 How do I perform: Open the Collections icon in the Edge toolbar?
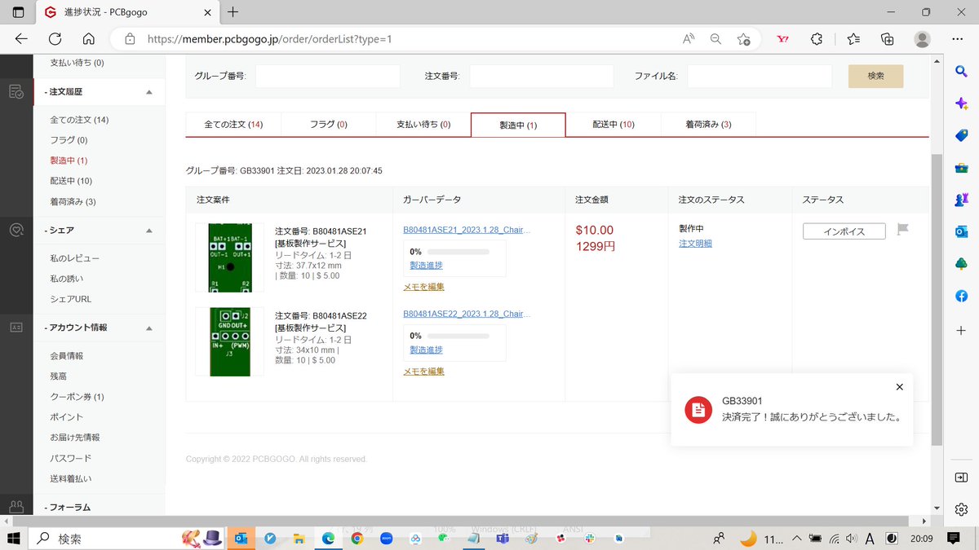point(888,38)
